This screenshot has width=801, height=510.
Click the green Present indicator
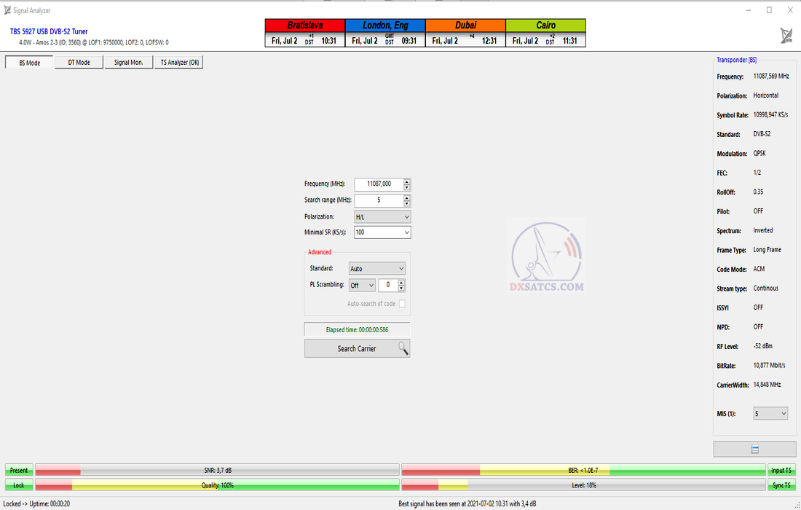point(19,471)
